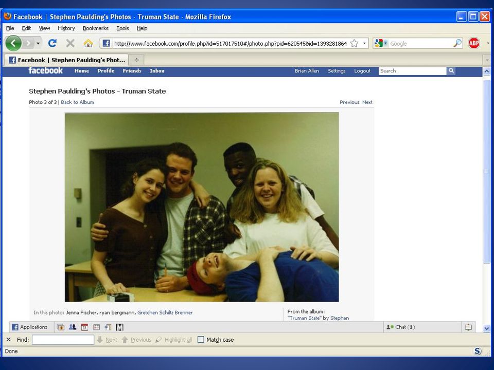Open the dropdown arrow beside the ABP icon

[488, 43]
